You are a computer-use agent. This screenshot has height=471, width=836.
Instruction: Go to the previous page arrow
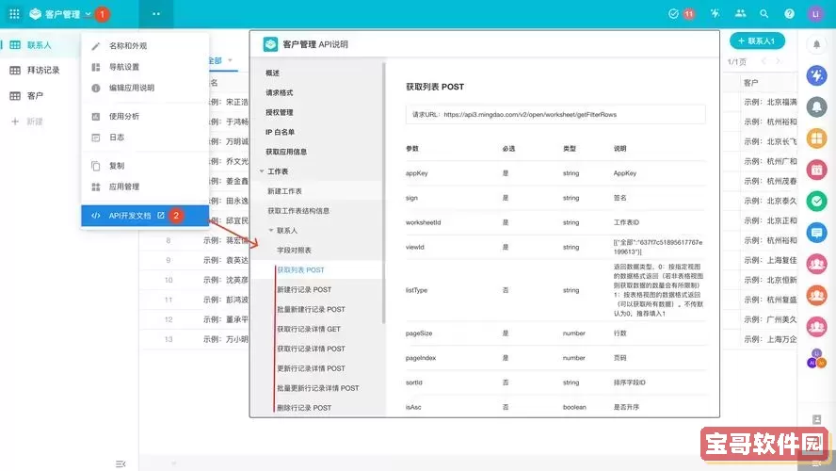click(764, 61)
